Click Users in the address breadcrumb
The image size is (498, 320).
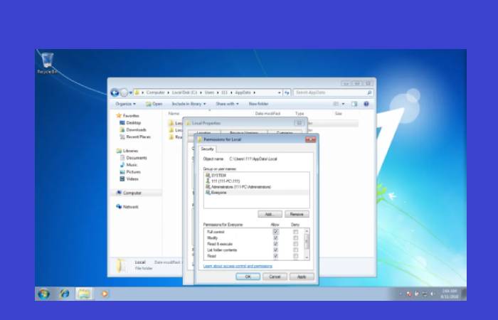click(209, 92)
